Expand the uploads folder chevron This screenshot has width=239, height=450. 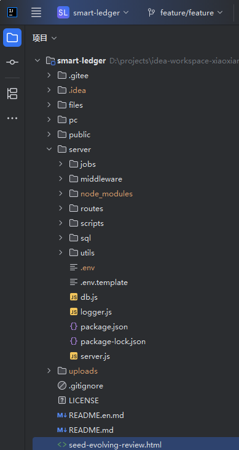click(x=49, y=371)
